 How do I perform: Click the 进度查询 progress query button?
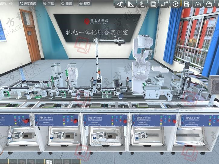pyautogui.click(x=28, y=4)
